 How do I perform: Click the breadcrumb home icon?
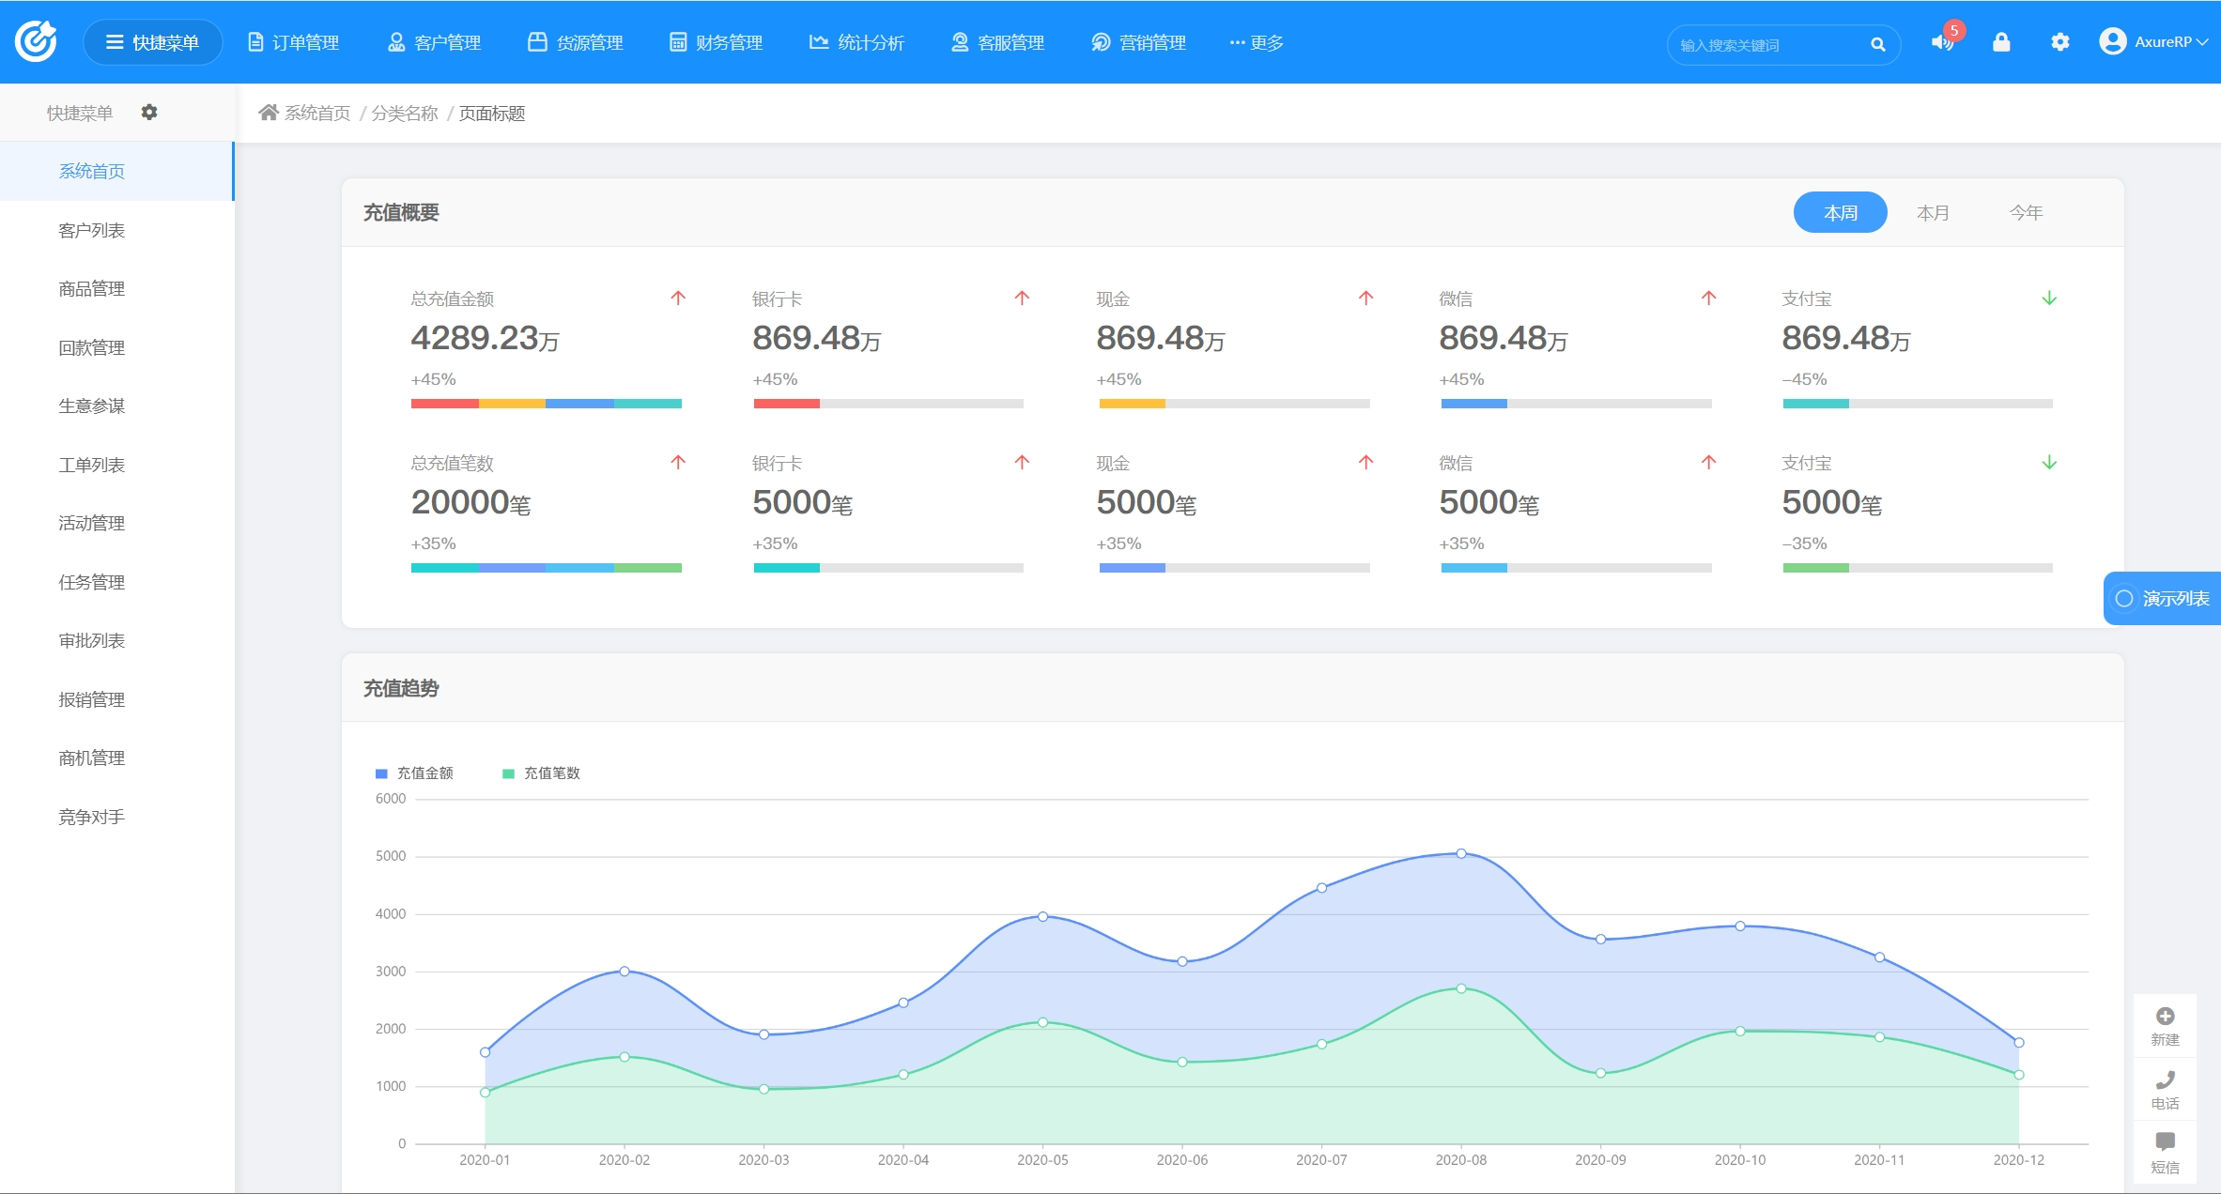(x=269, y=113)
